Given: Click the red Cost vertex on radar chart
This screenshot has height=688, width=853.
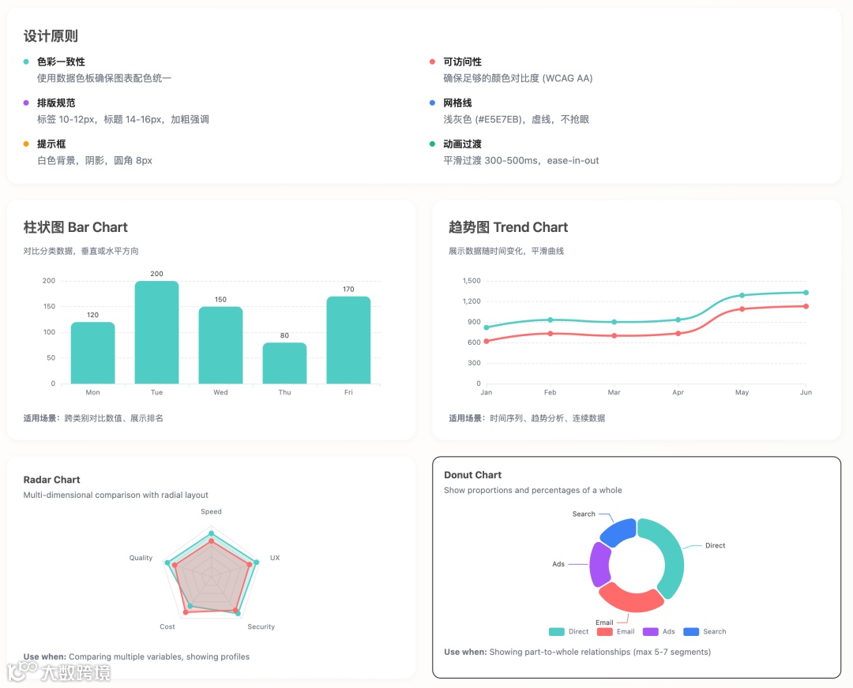Looking at the screenshot, I should [186, 612].
